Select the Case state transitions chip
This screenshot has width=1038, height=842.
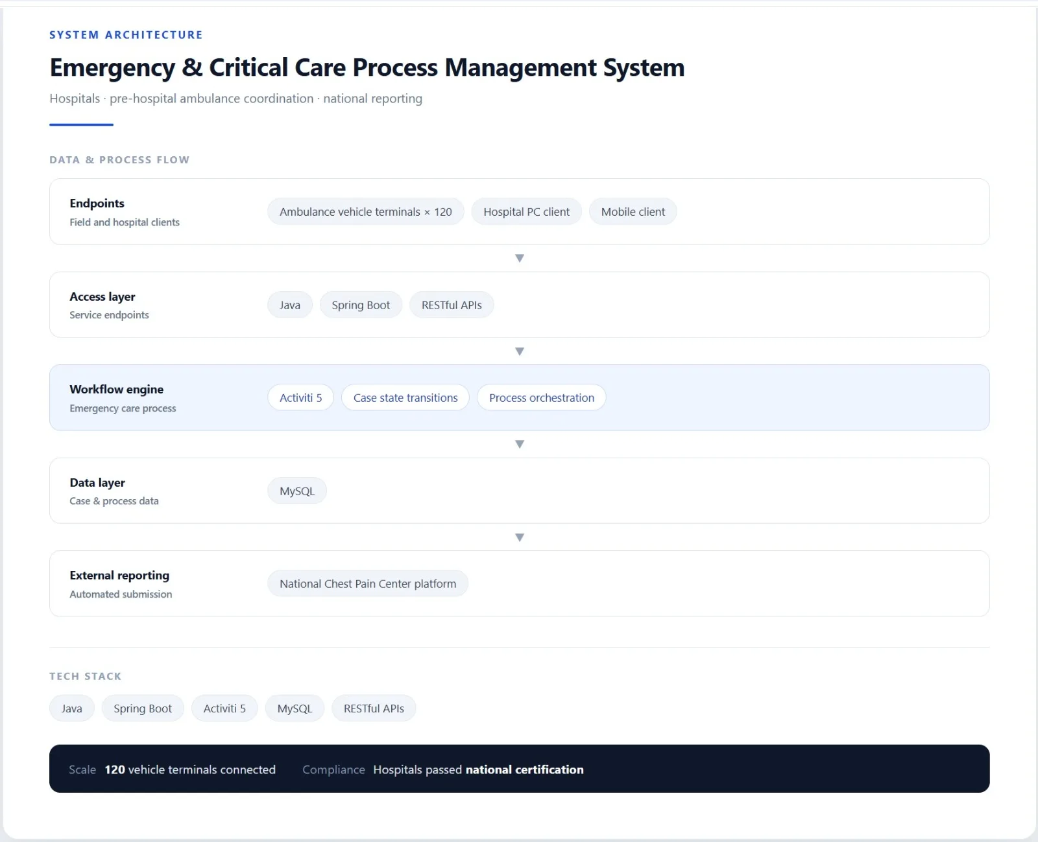click(x=405, y=398)
